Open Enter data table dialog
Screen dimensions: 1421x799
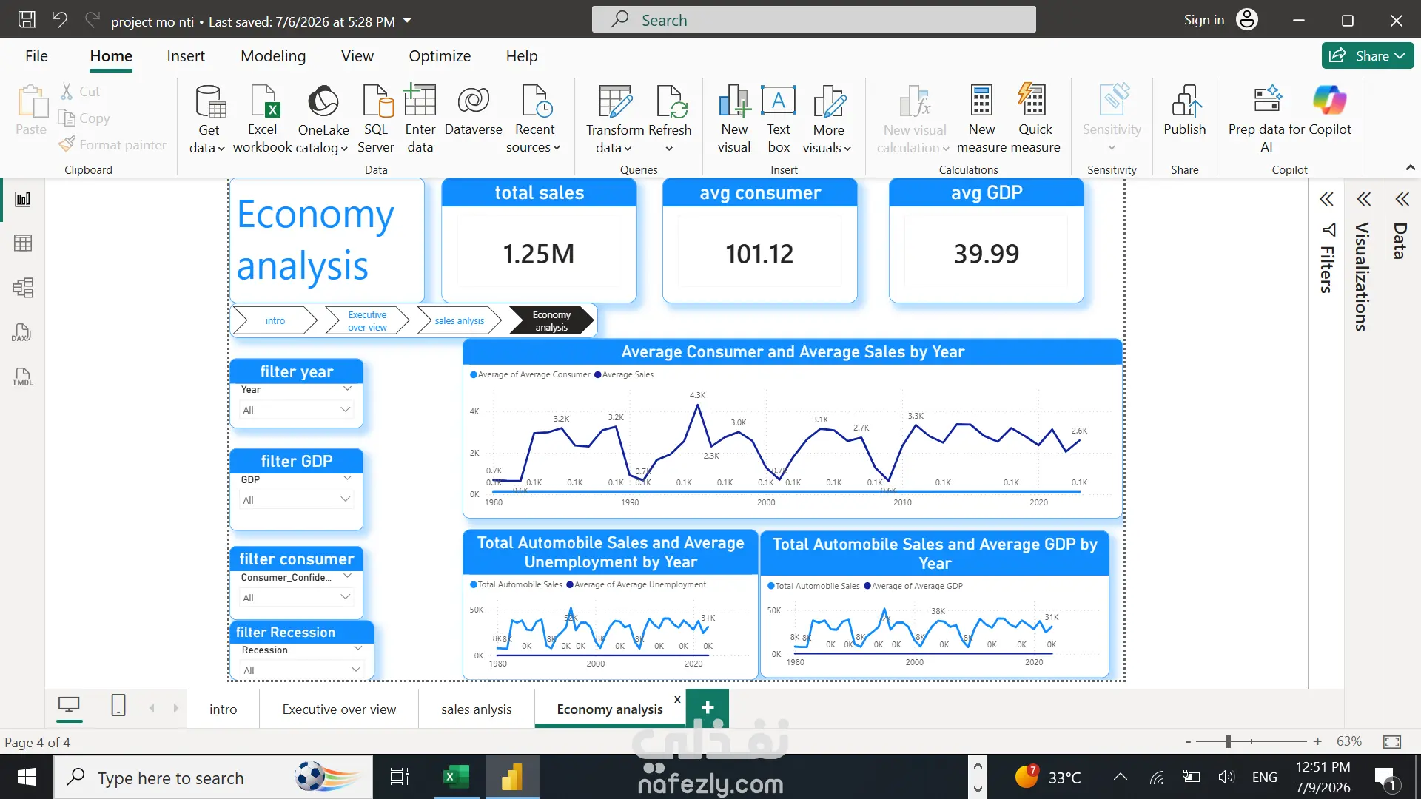tap(420, 118)
